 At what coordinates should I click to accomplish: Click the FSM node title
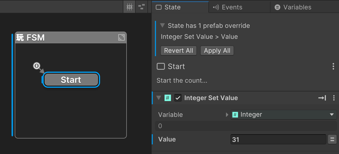click(30, 37)
